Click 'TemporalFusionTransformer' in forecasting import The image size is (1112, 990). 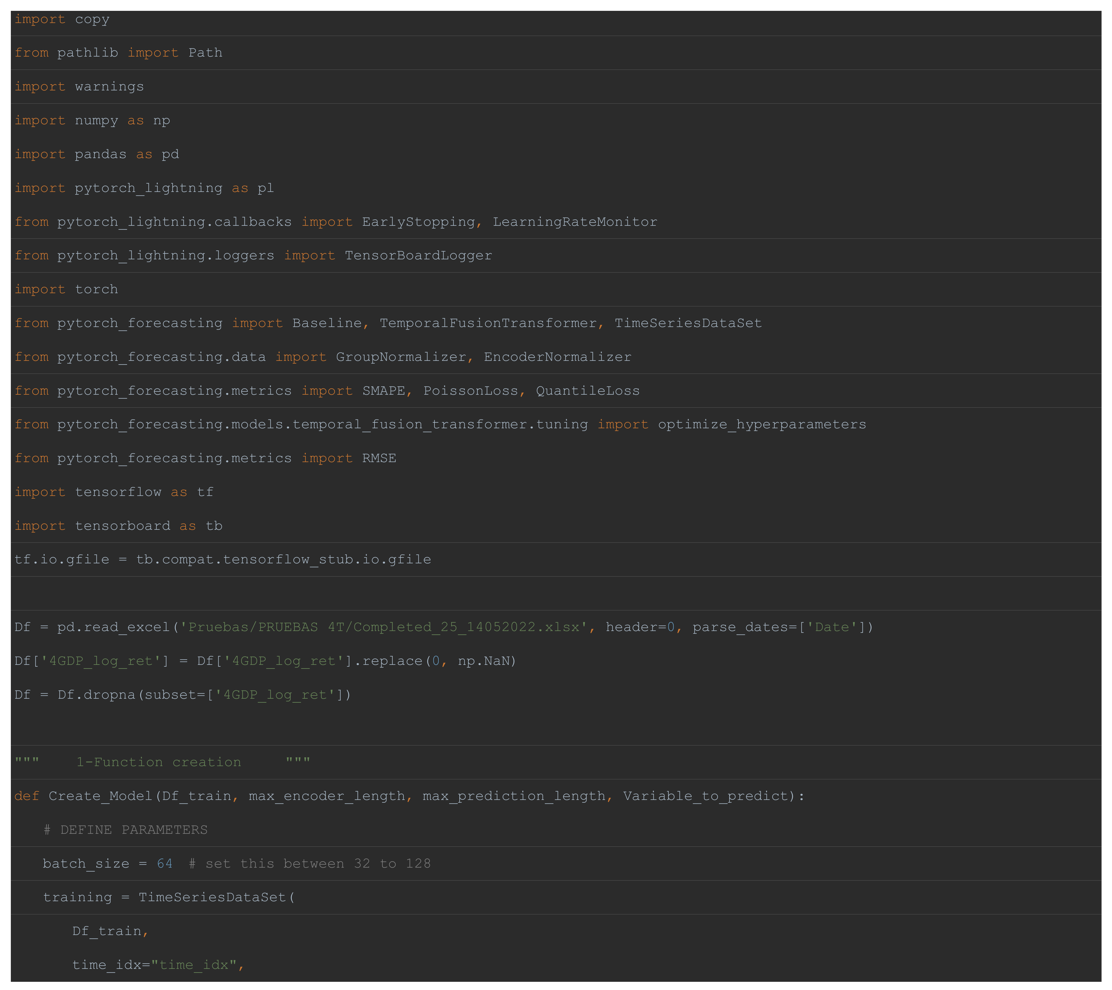pyautogui.click(x=488, y=323)
